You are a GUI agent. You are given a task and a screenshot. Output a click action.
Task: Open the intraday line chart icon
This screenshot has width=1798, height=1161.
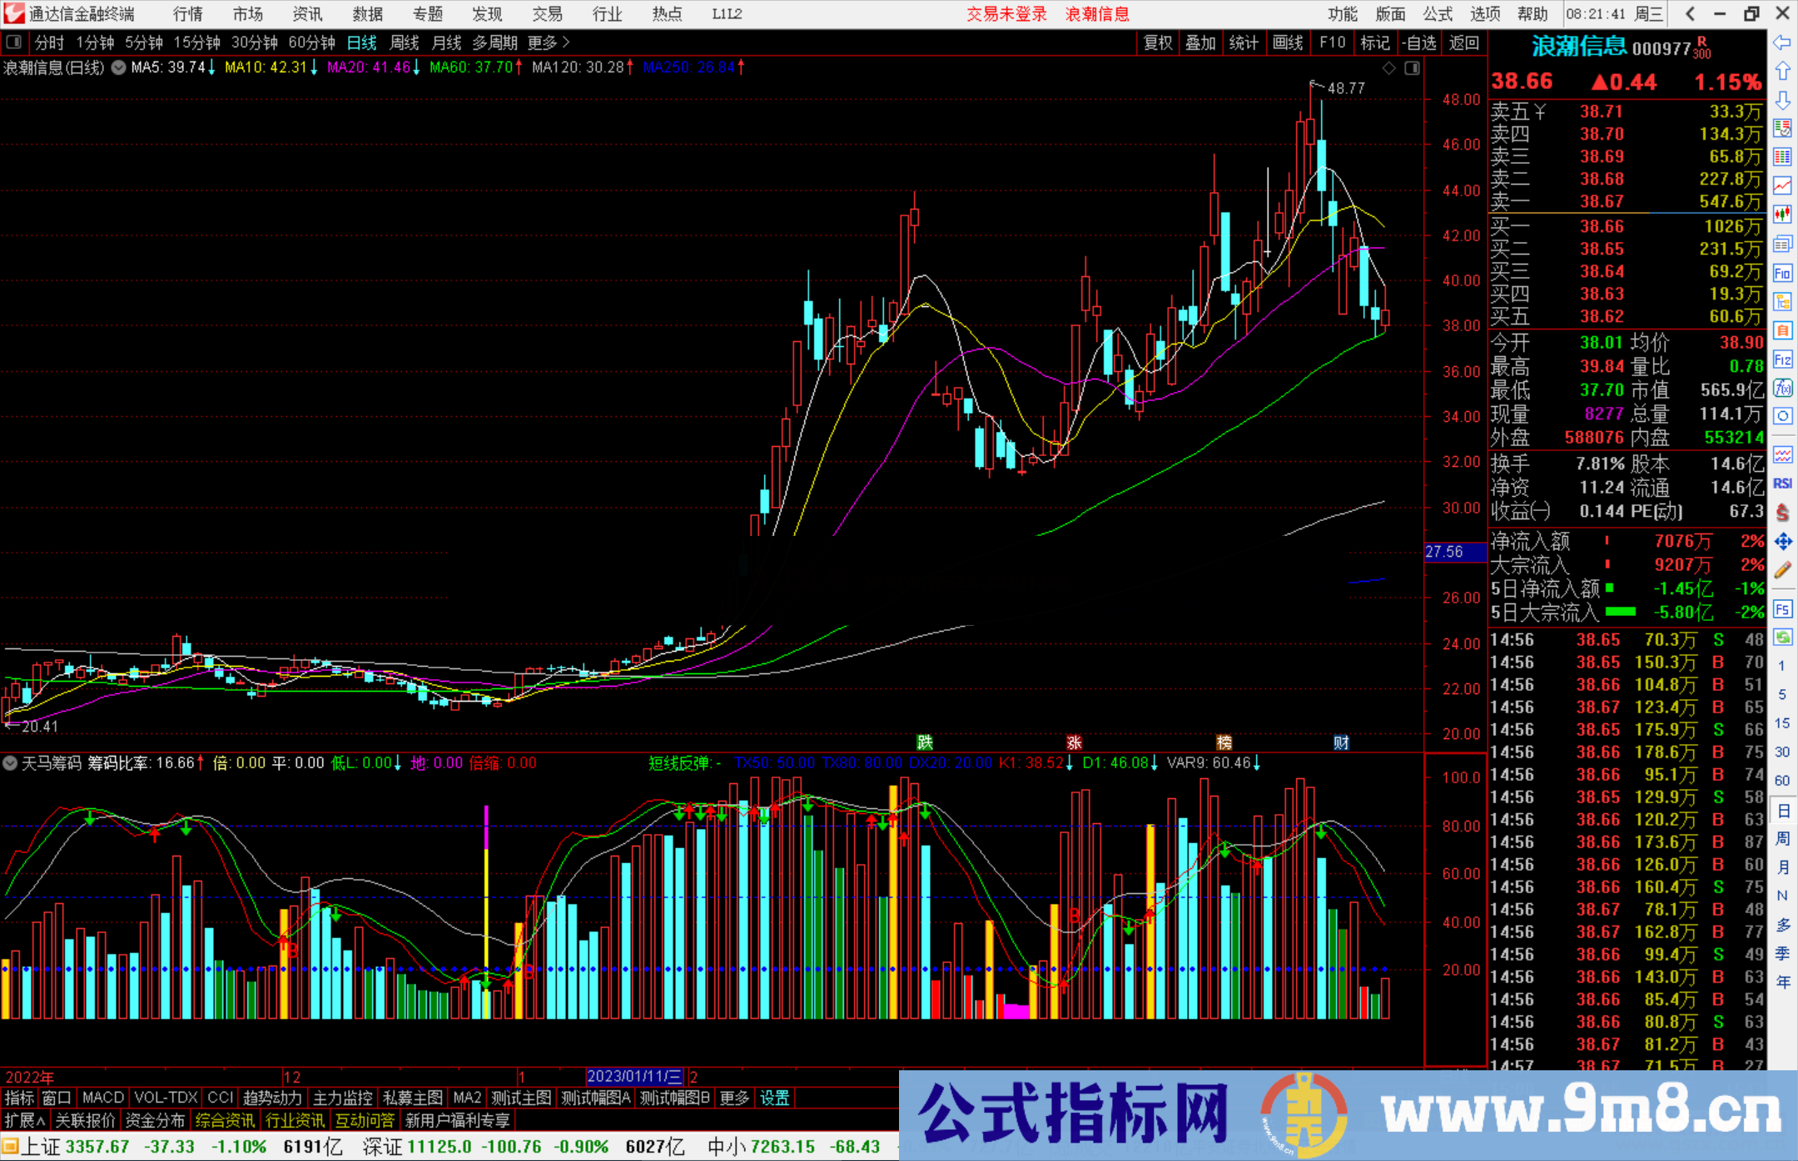[1782, 185]
